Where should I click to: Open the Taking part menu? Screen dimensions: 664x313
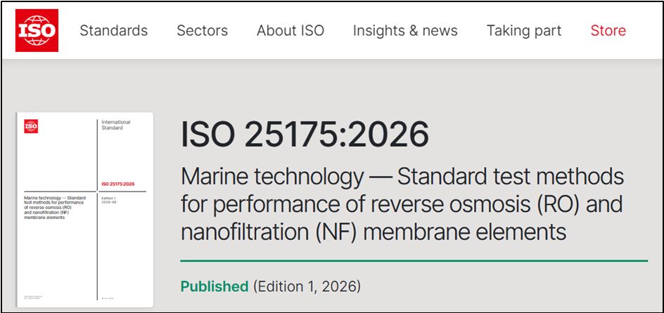(x=524, y=30)
